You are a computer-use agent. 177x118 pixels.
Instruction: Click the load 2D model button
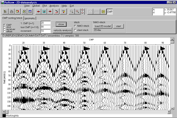pyautogui.click(x=103, y=26)
